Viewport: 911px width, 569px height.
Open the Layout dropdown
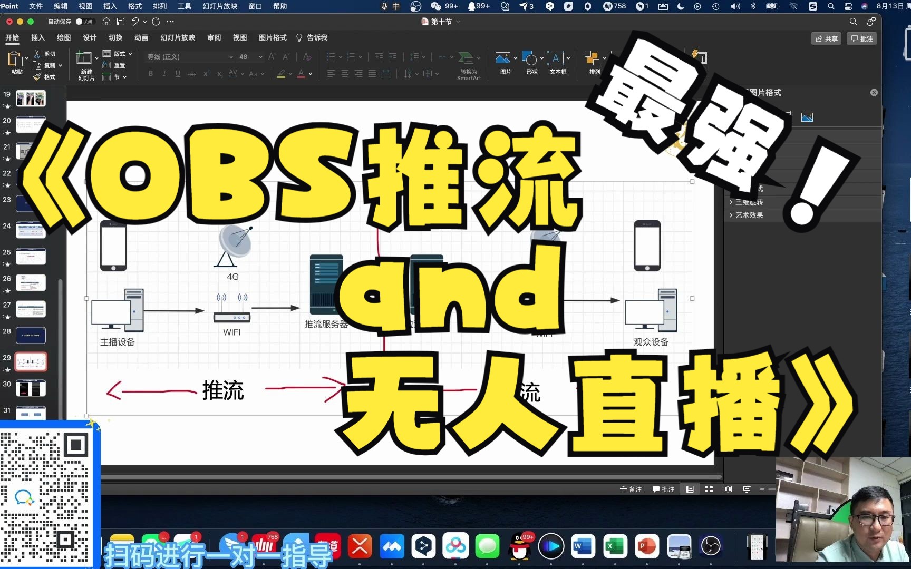point(117,54)
